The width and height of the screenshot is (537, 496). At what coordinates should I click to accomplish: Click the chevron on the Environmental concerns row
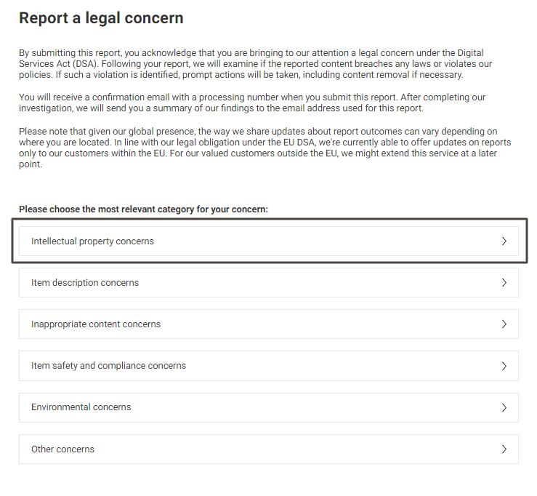click(x=504, y=407)
